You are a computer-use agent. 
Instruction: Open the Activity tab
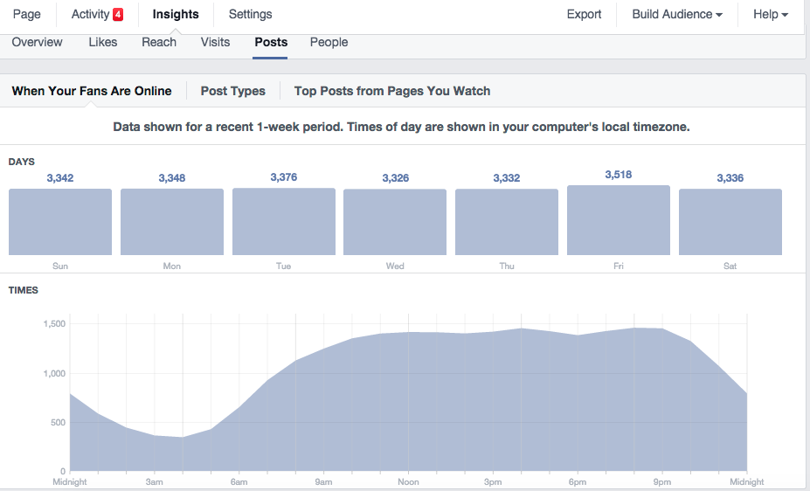pyautogui.click(x=90, y=14)
